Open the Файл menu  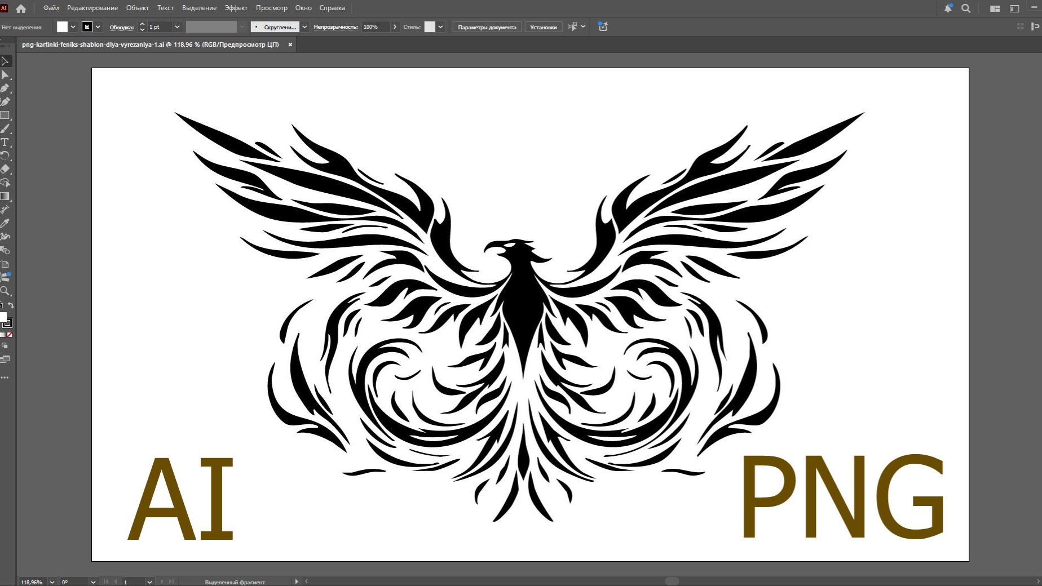click(x=51, y=8)
